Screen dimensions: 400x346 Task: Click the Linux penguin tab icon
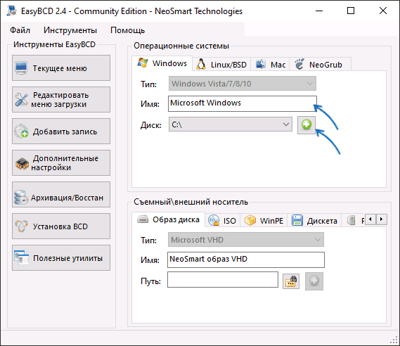click(x=201, y=64)
